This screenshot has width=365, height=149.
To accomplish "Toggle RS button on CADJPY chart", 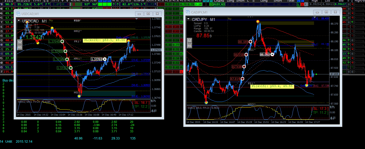I will tap(189, 46).
